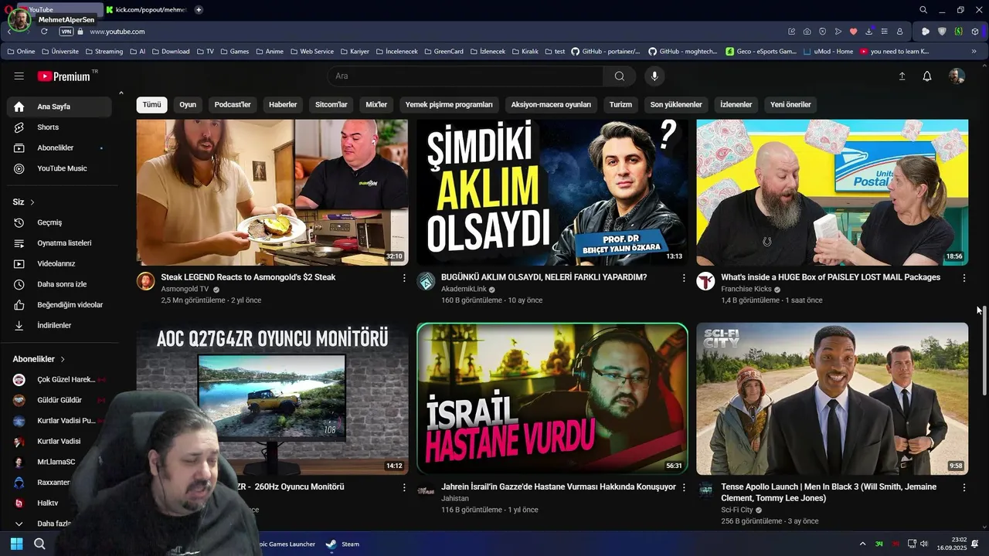Open options menu for Steak LEGEND video

coord(404,278)
